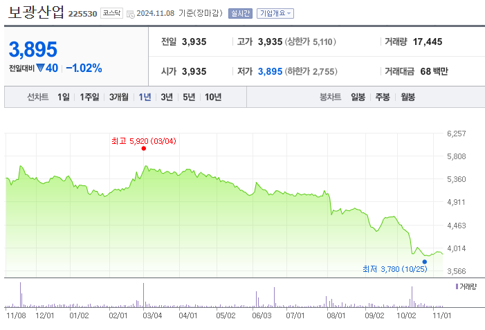
Task: Click the current price 3,895
Action: pyautogui.click(x=33, y=49)
